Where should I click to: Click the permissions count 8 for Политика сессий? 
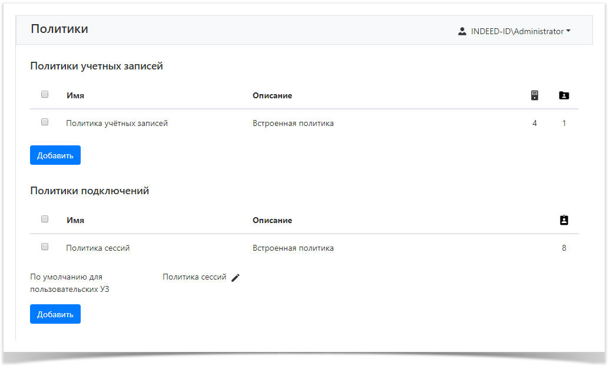(x=564, y=248)
